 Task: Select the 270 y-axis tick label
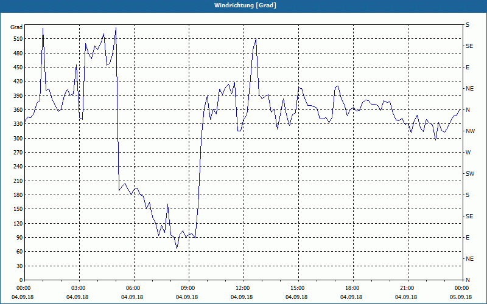pos(18,153)
